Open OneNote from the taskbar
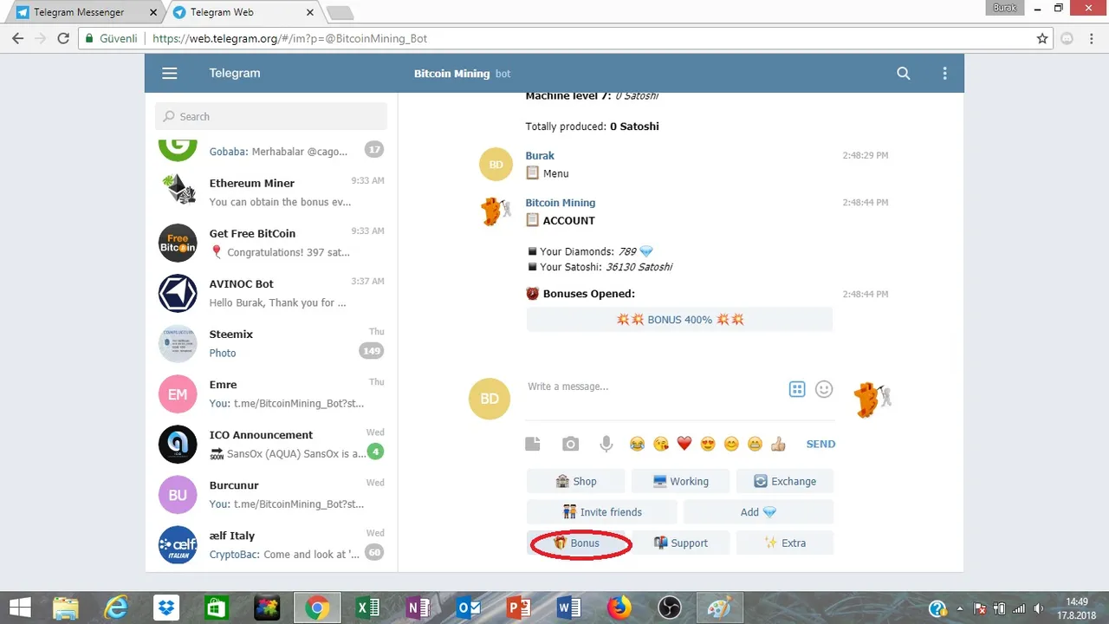 pos(418,608)
